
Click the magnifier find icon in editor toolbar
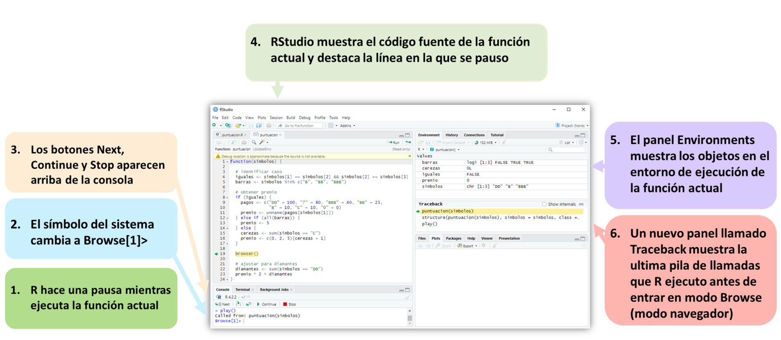254,142
